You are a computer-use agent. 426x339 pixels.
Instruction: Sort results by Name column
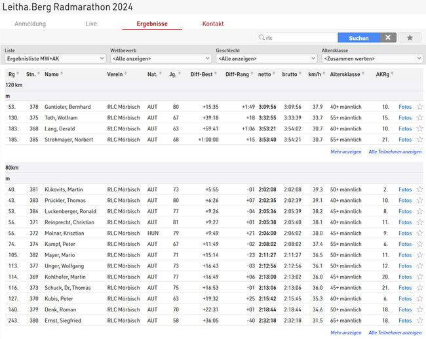[54, 74]
